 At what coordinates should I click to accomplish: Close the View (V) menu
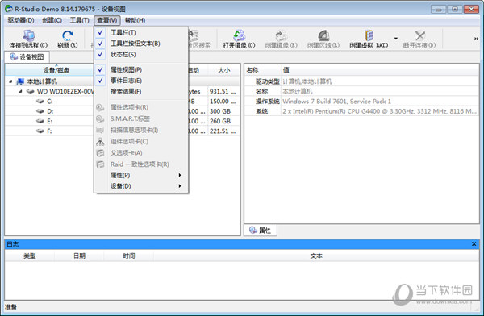[x=106, y=20]
